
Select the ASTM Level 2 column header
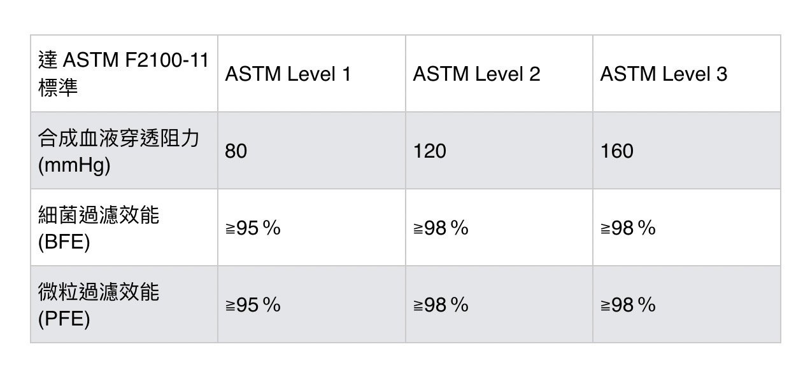coord(476,74)
